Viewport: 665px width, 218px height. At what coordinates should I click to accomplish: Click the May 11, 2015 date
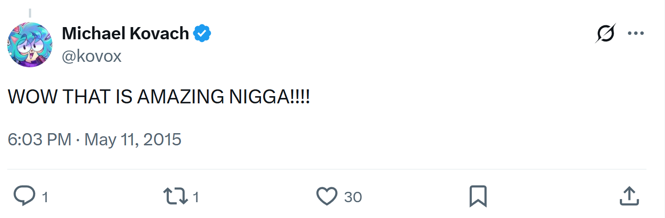(x=133, y=139)
